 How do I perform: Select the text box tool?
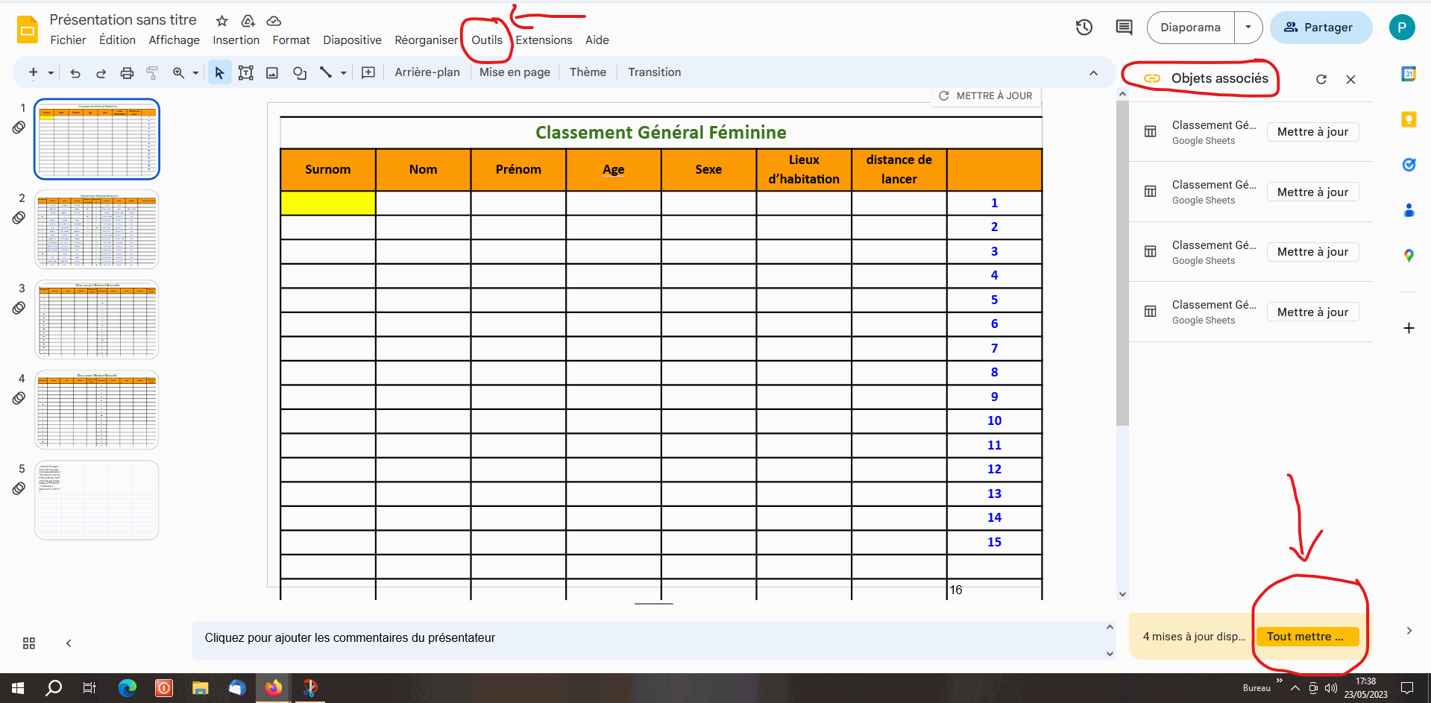pos(245,73)
